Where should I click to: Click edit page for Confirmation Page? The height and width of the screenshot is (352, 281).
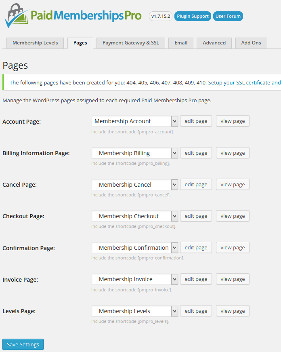(x=196, y=247)
